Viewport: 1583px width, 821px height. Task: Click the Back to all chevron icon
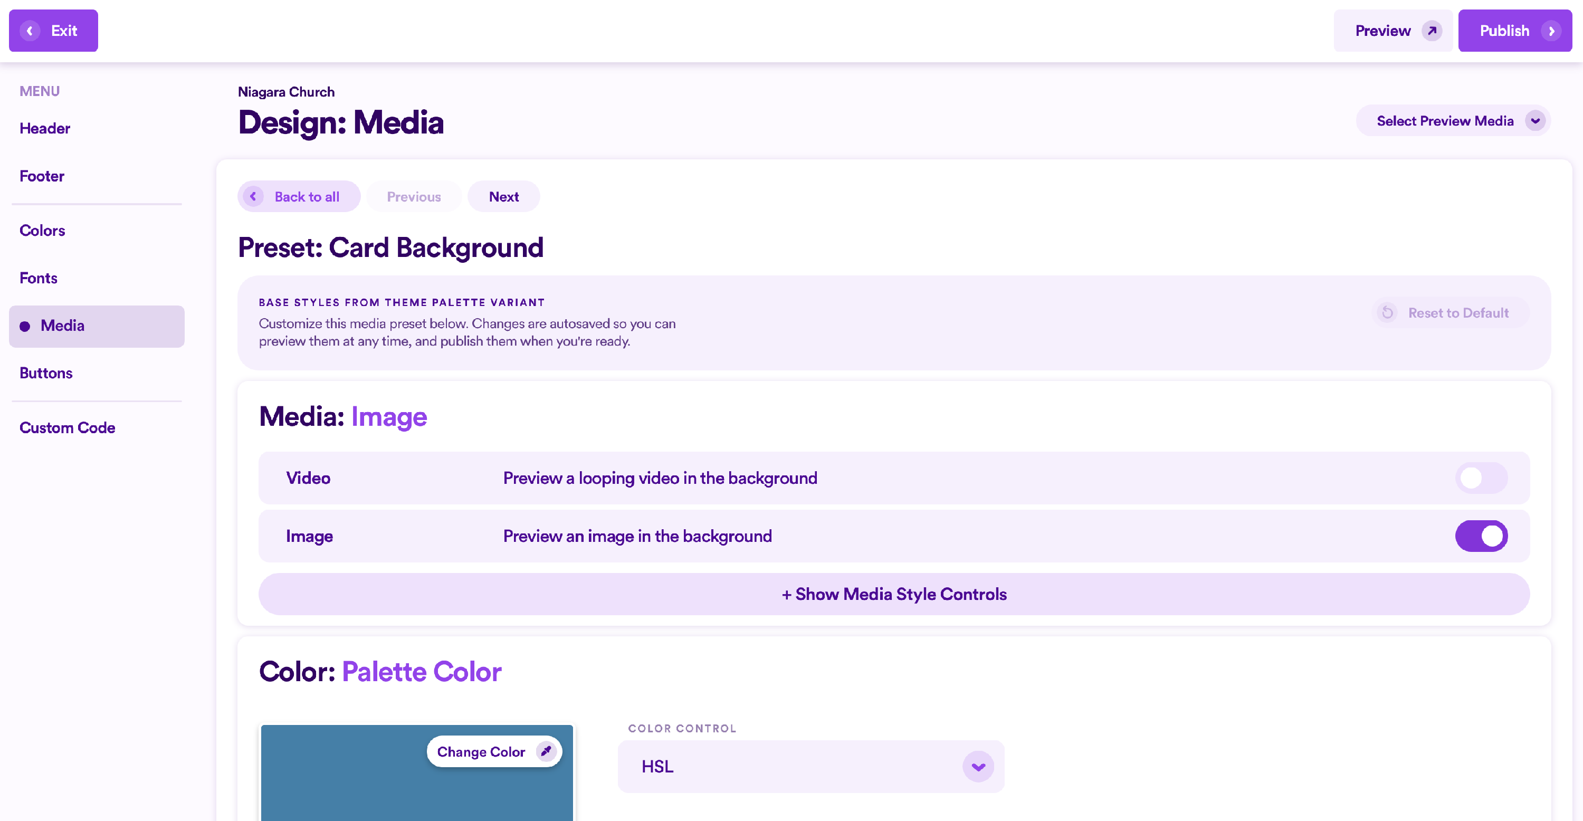pyautogui.click(x=253, y=197)
